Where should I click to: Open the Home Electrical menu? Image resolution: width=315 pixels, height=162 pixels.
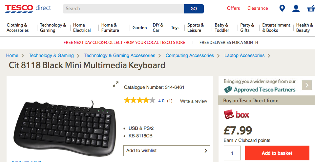click(x=82, y=28)
